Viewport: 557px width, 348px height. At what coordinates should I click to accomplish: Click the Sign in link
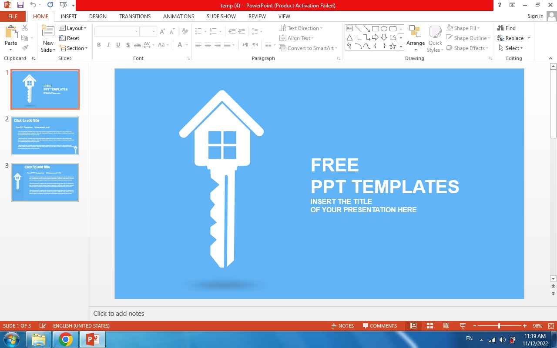(x=535, y=16)
